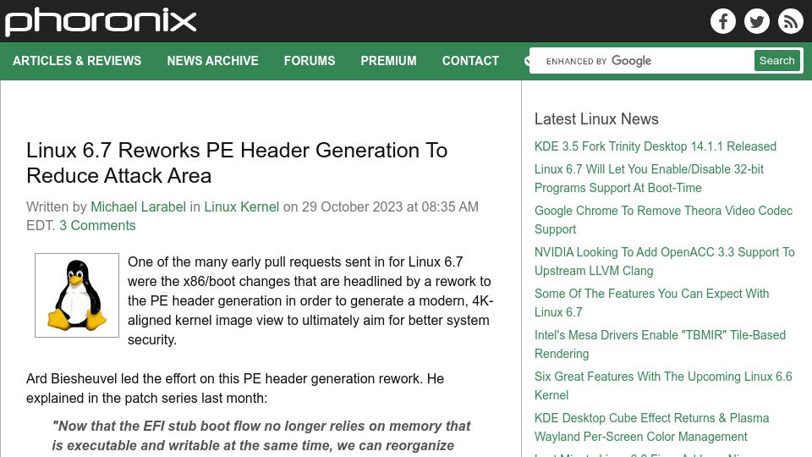Go to Forums section
The height and width of the screenshot is (457, 812).
(x=310, y=61)
